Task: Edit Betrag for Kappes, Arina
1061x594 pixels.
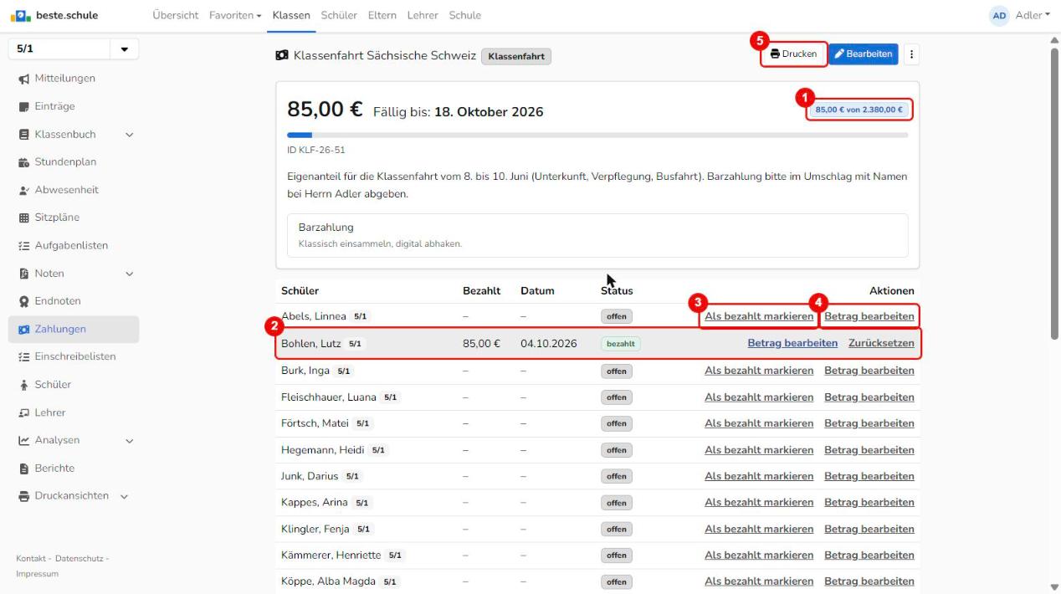Action: (x=869, y=503)
